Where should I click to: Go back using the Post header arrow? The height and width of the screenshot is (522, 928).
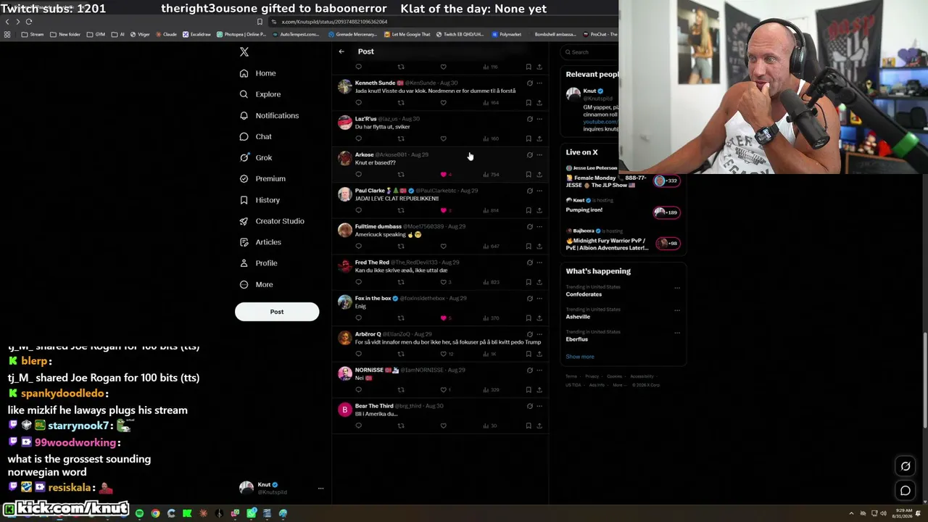[341, 51]
